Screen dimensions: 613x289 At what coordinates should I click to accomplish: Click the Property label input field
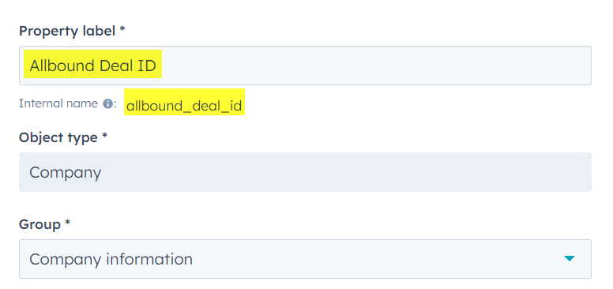tap(305, 66)
